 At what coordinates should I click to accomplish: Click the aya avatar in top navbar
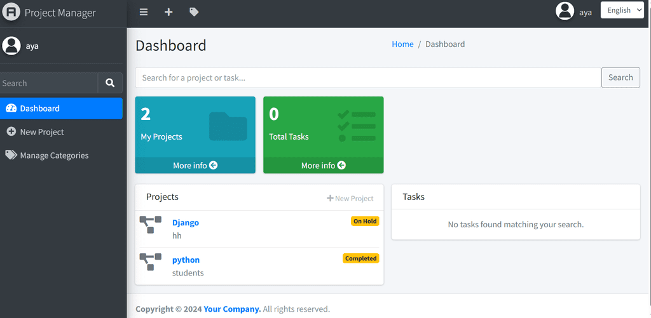click(x=565, y=11)
